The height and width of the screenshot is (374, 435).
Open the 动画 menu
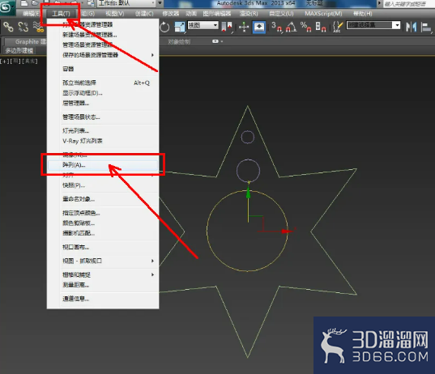(x=191, y=14)
